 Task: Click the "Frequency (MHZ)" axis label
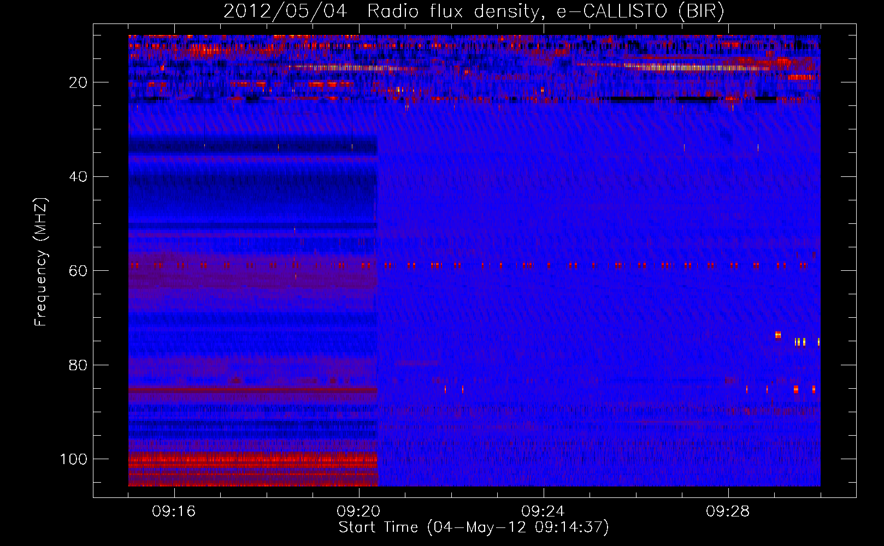pyautogui.click(x=41, y=262)
